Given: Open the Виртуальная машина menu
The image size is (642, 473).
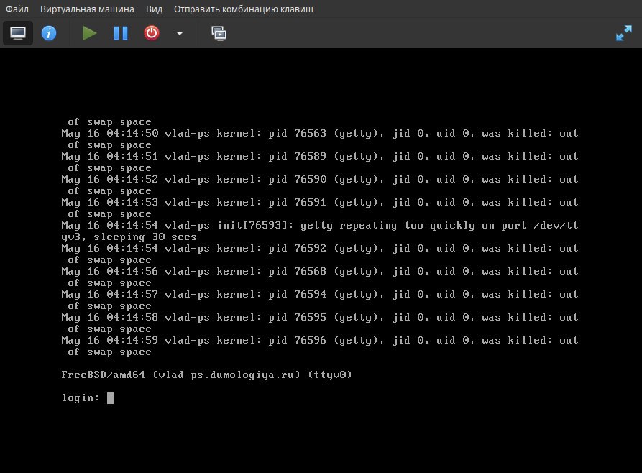Looking at the screenshot, I should point(87,9).
